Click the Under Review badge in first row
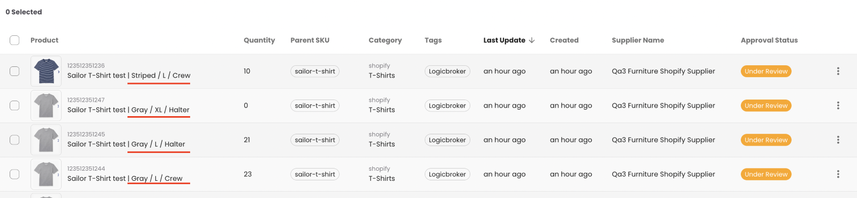Screen dimensions: 857x198 [766, 71]
